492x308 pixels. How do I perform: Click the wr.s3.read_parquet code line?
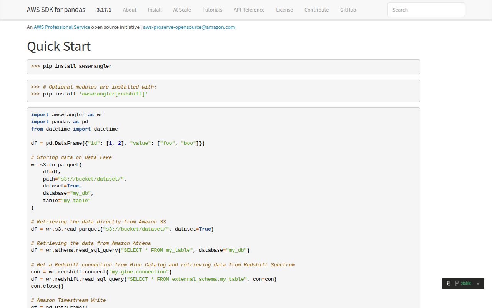(x=122, y=229)
